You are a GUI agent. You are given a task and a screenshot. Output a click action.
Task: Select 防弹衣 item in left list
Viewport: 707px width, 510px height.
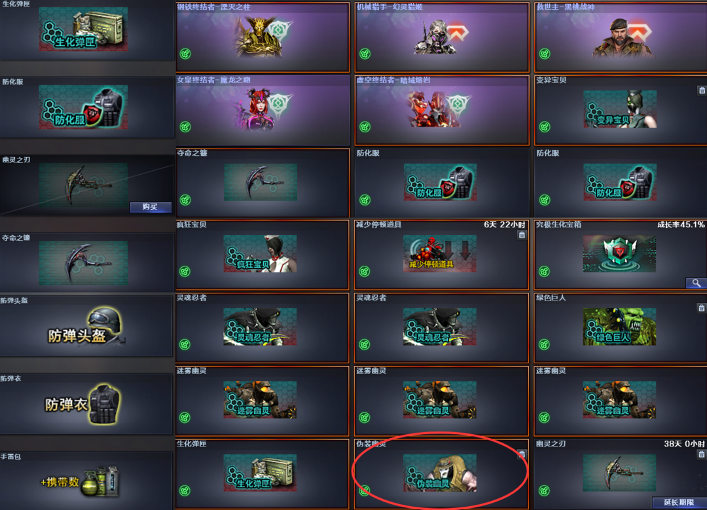[x=86, y=403]
